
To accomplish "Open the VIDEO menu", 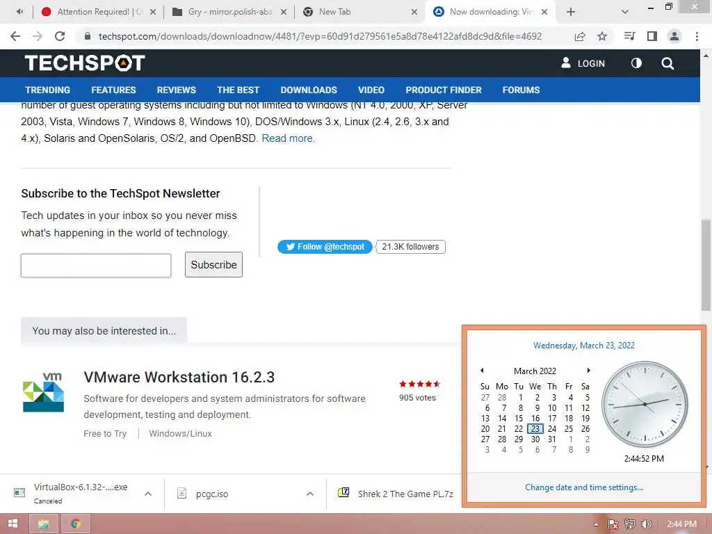I will point(371,90).
